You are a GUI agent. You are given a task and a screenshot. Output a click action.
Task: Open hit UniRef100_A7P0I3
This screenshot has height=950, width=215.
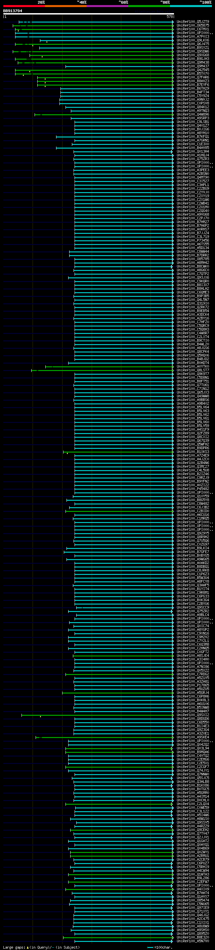tap(192, 36)
